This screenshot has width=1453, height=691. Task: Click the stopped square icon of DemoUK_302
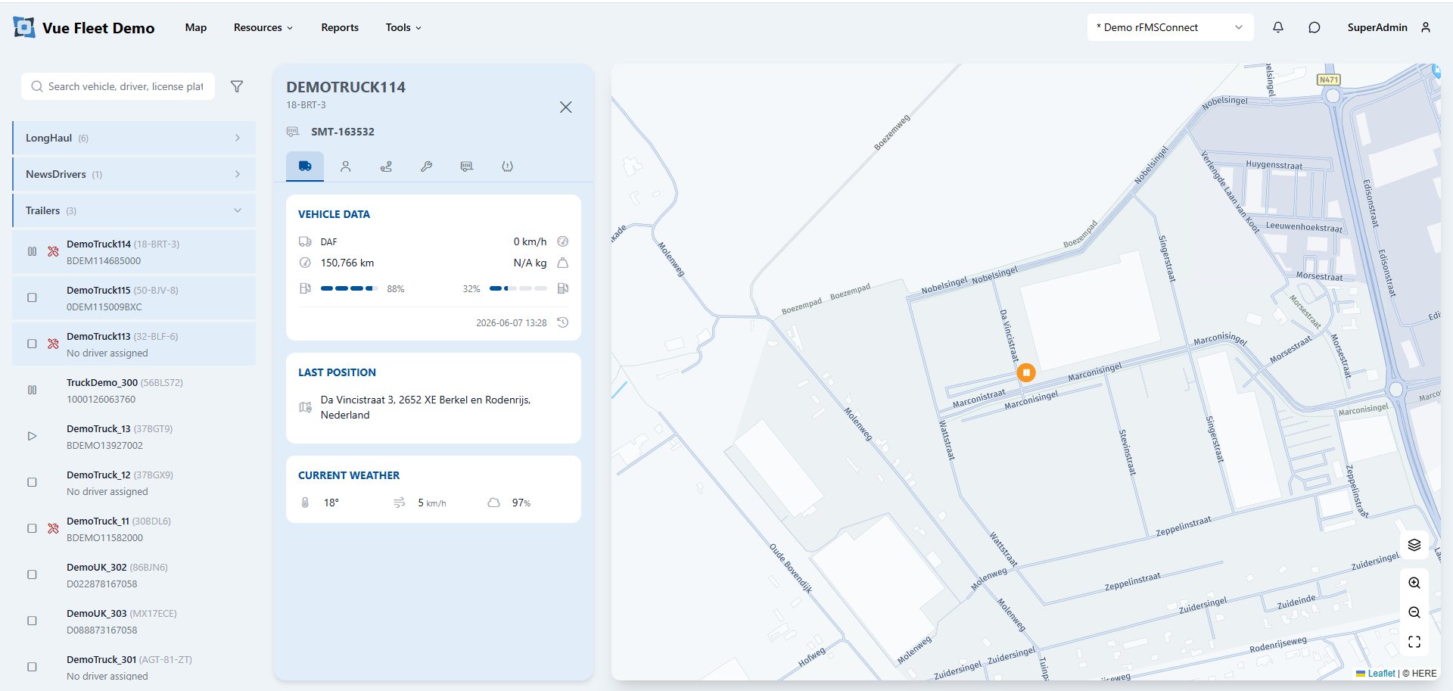coord(32,574)
